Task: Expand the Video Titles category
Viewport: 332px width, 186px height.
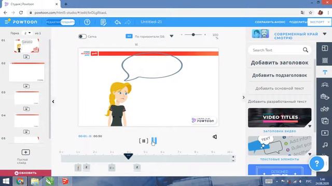Action: (310, 126)
